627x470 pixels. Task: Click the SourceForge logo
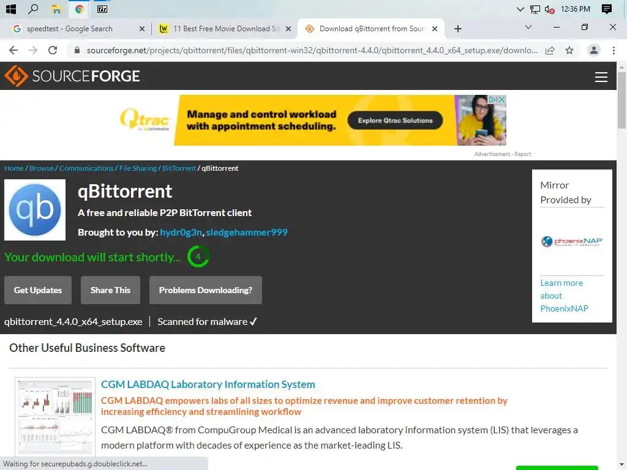72,76
